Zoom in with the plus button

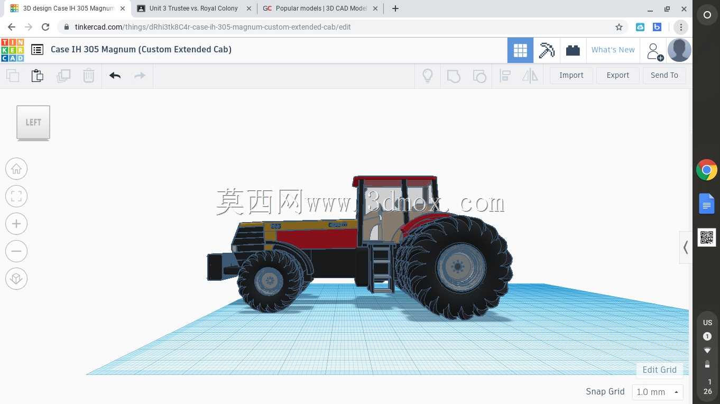click(x=16, y=224)
